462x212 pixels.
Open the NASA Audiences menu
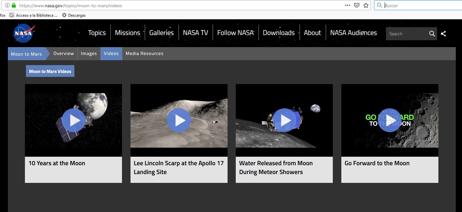click(353, 33)
